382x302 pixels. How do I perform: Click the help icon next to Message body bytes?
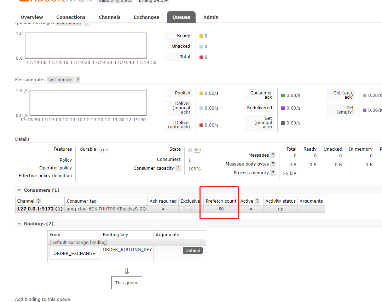click(272, 164)
